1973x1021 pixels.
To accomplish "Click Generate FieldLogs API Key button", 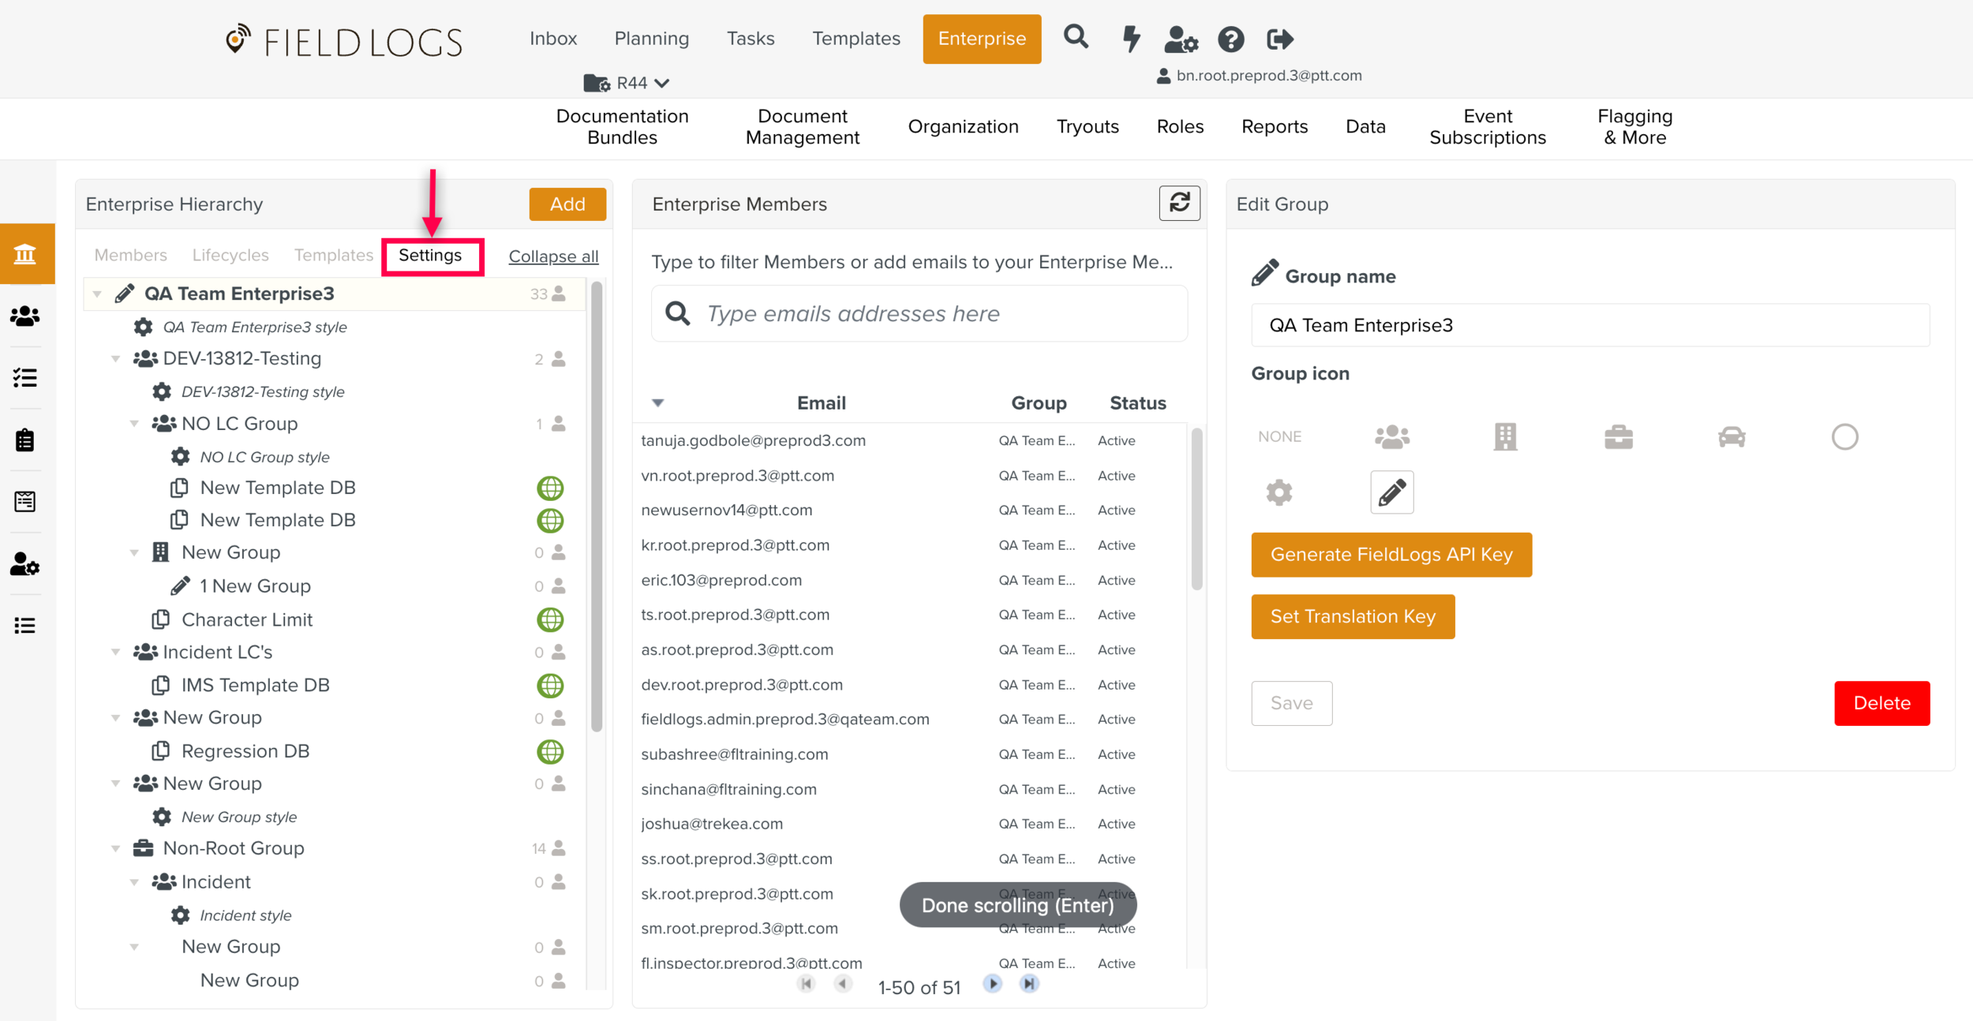I will click(x=1391, y=555).
